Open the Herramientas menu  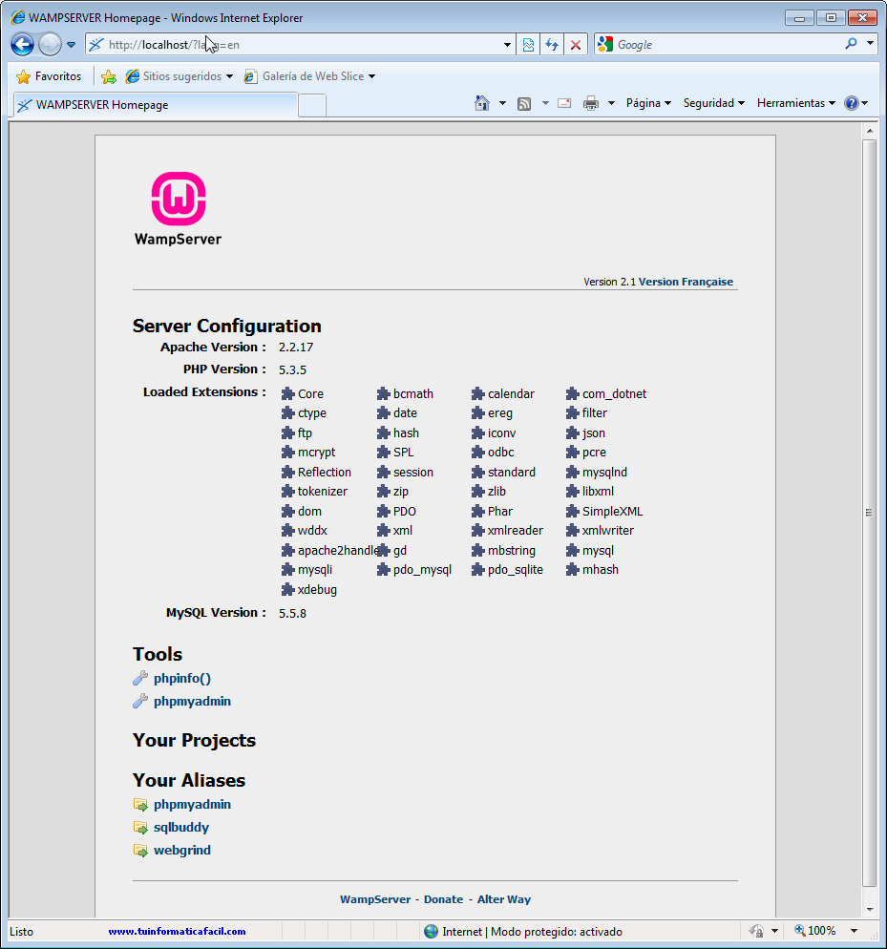(x=795, y=103)
